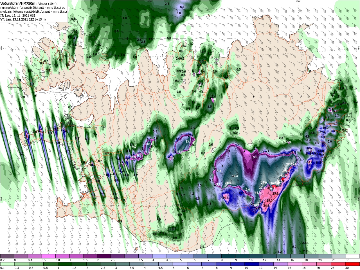Select snow legend swatch labeled 30
The image size is (360, 270).
[353, 256]
